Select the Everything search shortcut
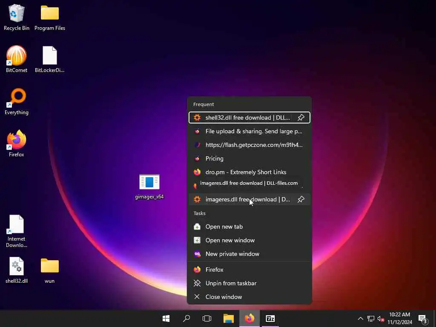 (17, 101)
